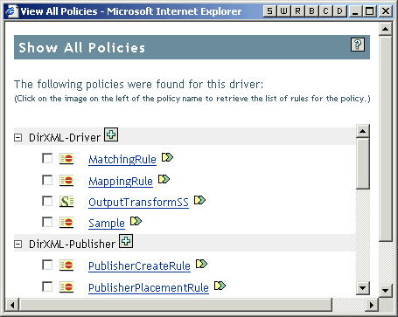Click the horizontal scroll right arrow

pos(372,305)
